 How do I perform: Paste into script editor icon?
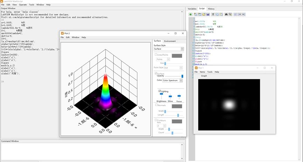221,14
